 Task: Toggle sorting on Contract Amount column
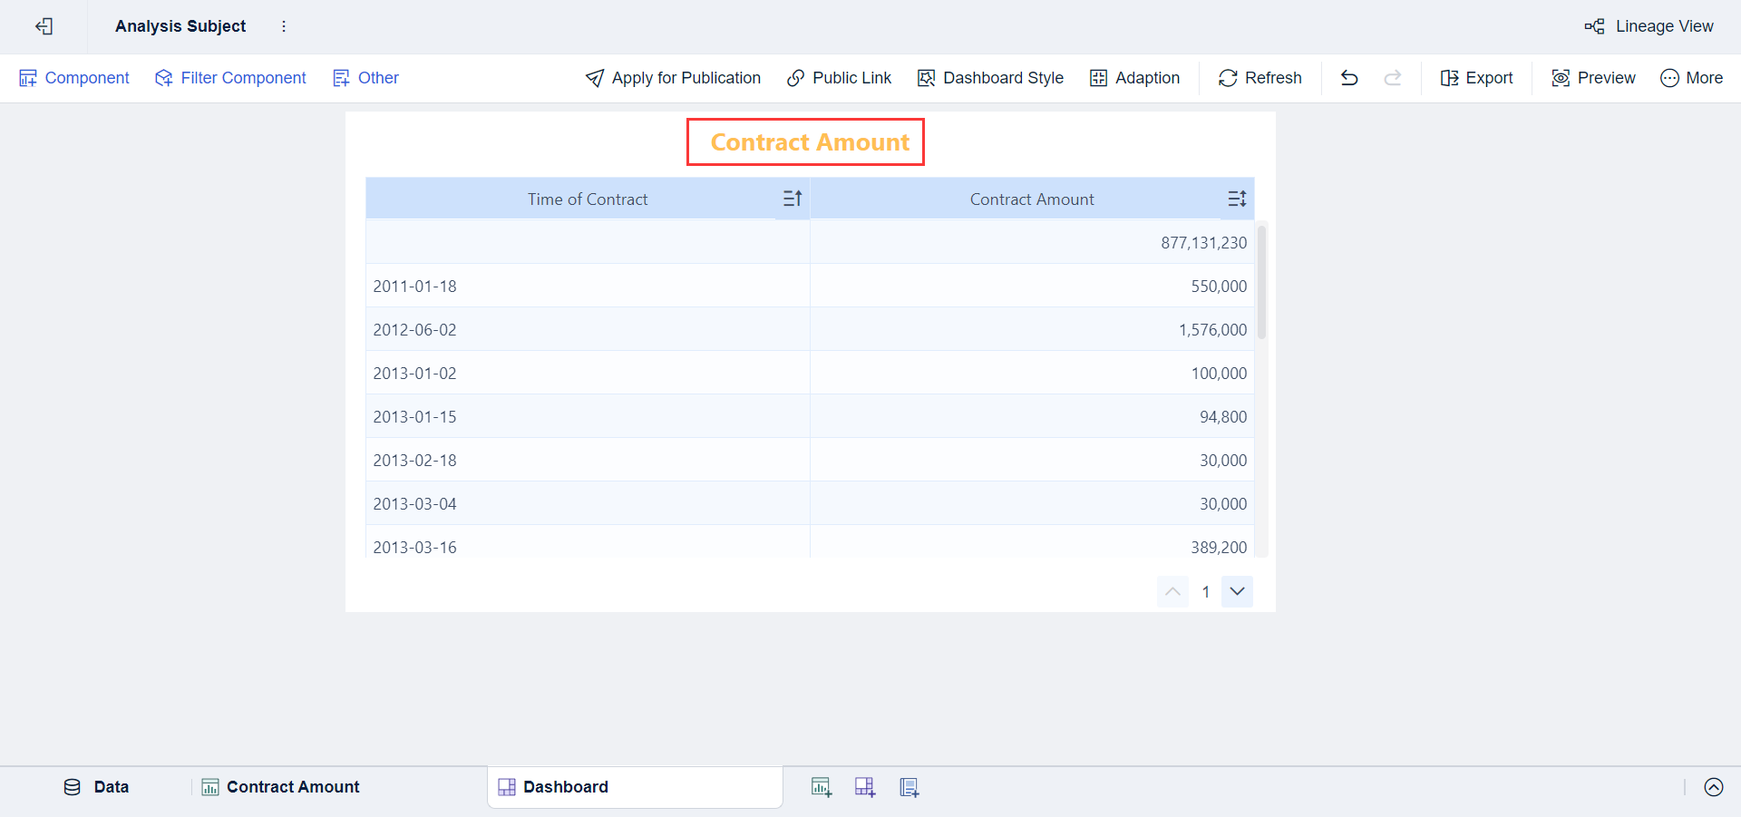1236,199
